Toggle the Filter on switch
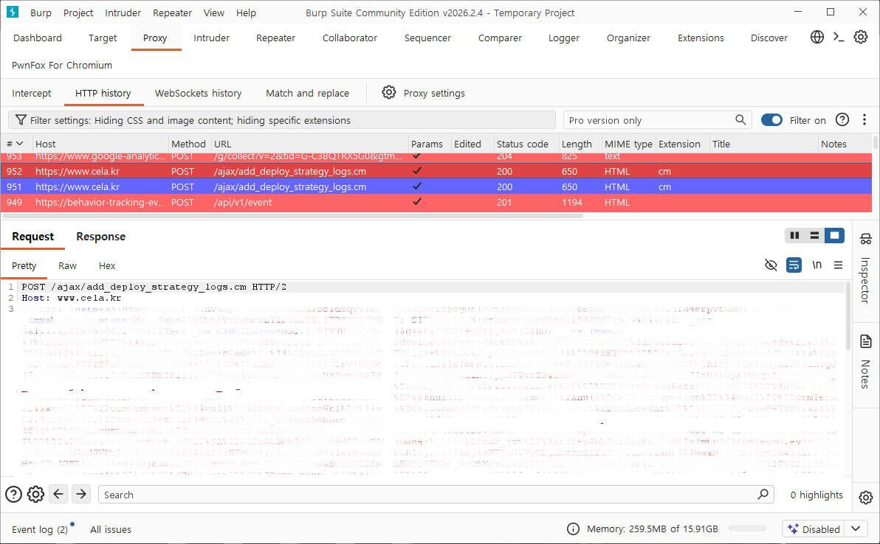 coord(771,120)
